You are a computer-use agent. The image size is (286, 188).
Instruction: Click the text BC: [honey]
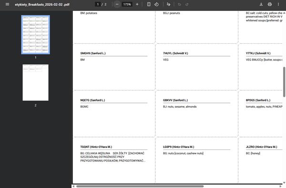[253, 153]
